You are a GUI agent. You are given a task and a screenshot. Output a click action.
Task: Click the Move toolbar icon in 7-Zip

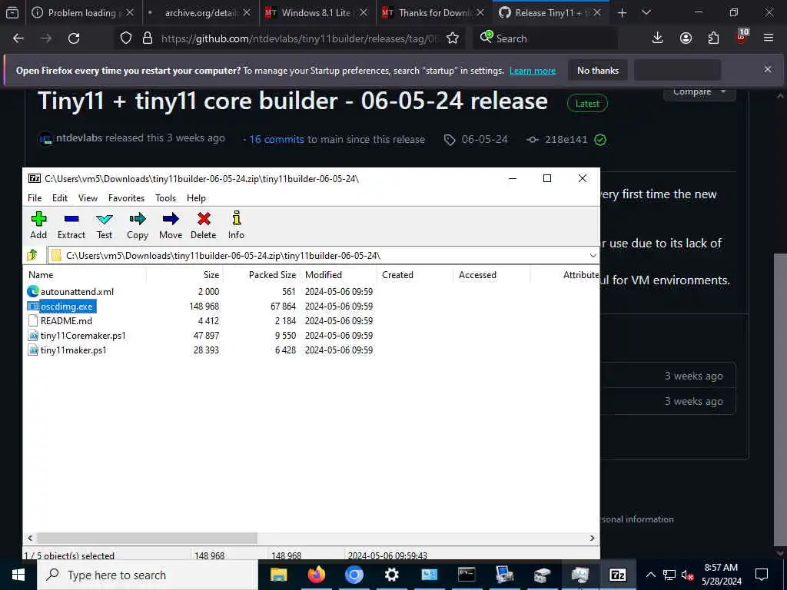coord(171,225)
